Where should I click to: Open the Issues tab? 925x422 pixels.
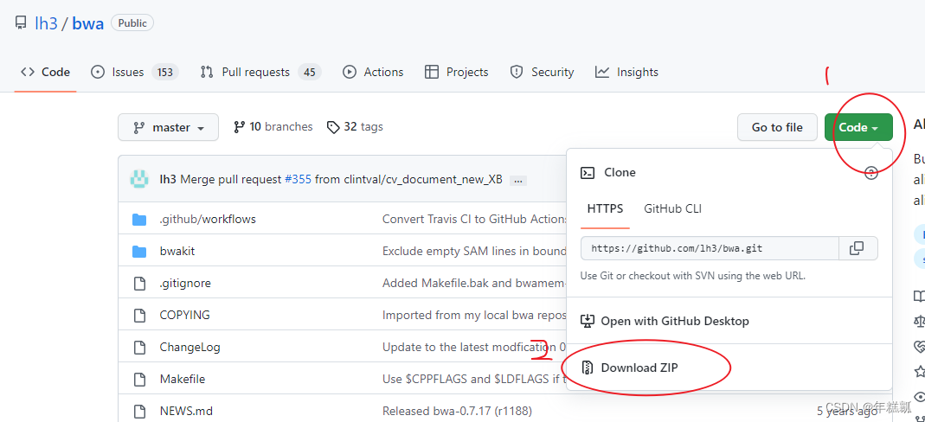[134, 72]
